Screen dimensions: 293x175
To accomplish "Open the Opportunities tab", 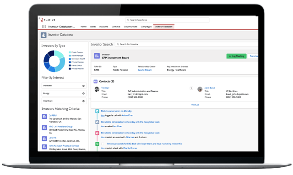I will coord(130,26).
